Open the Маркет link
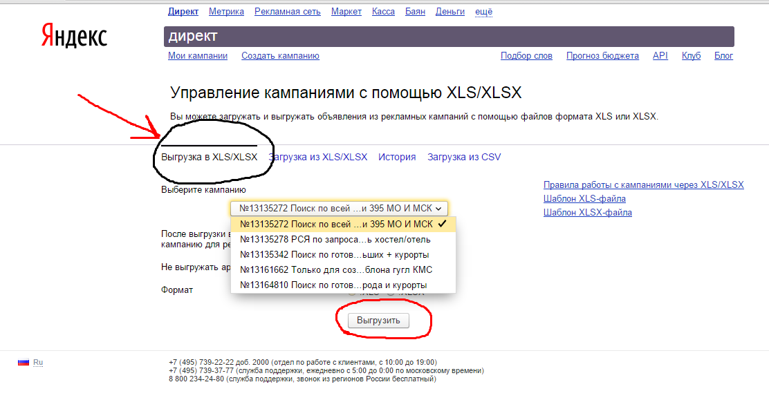 pyautogui.click(x=346, y=11)
